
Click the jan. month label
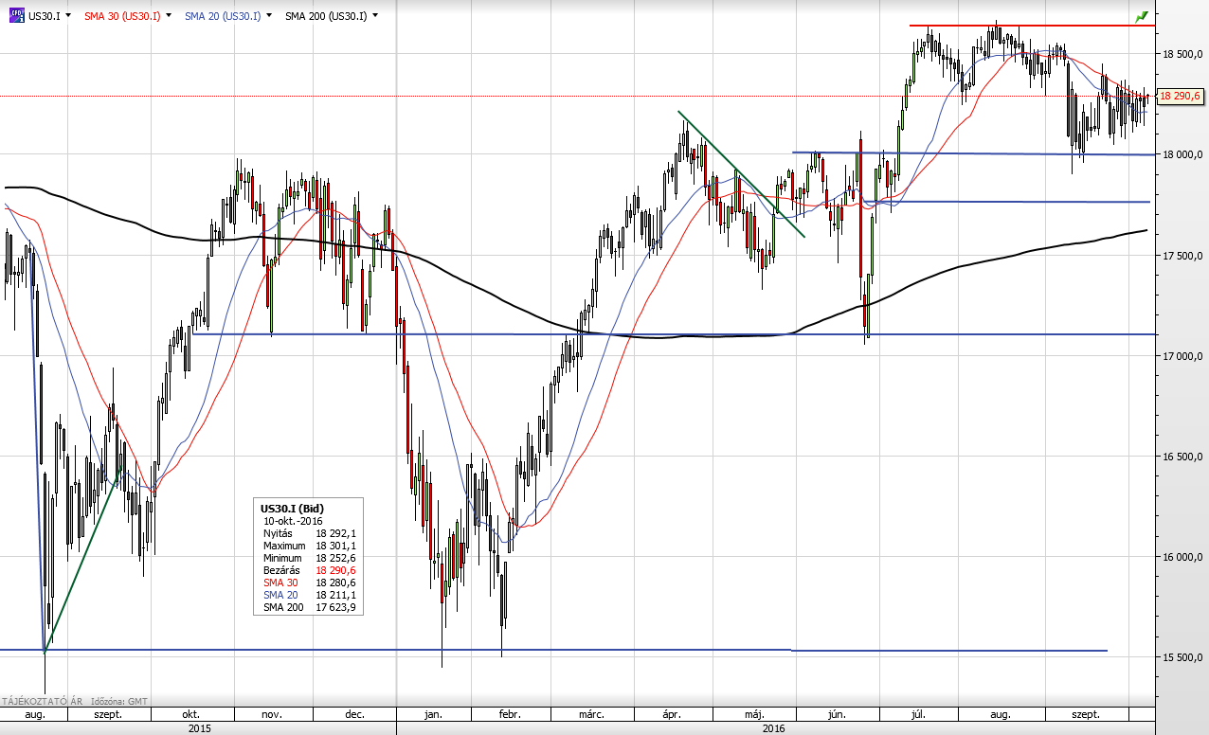pos(435,714)
